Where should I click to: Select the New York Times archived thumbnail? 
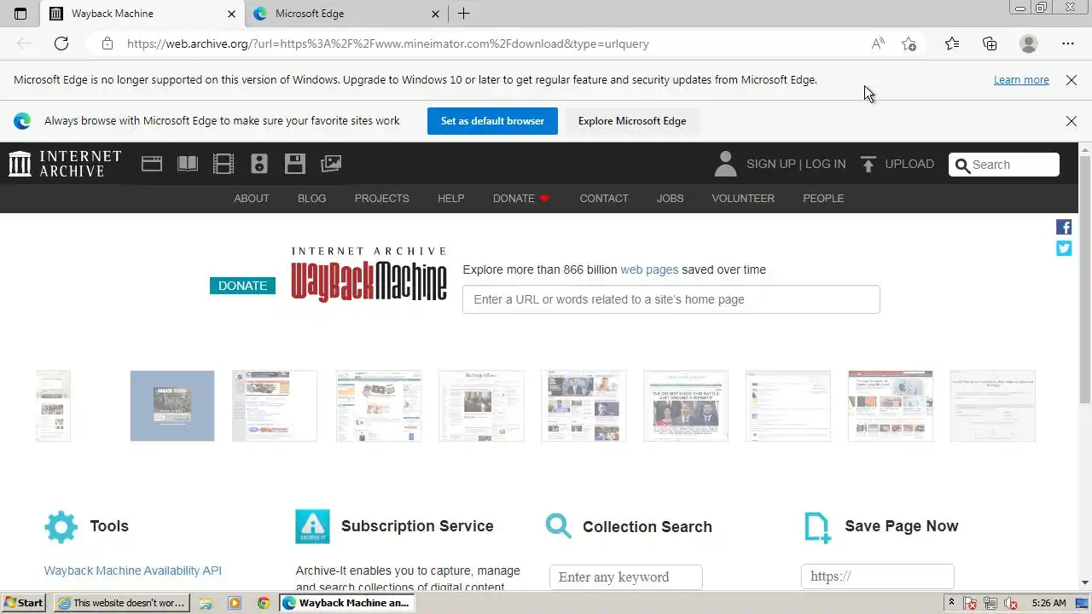[x=481, y=406]
